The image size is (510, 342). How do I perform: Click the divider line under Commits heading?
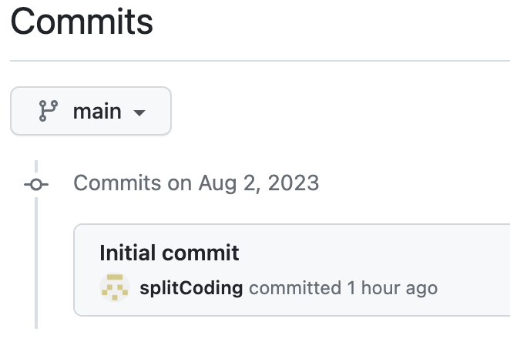pyautogui.click(x=260, y=61)
